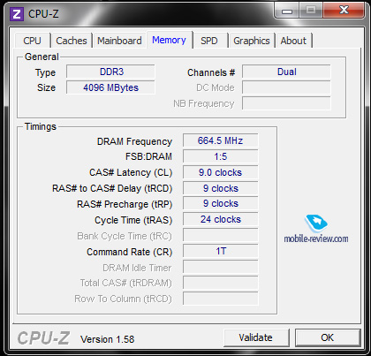Click the CPU-Z purple Z app icon
The width and height of the screenshot is (371, 356).
point(17,14)
